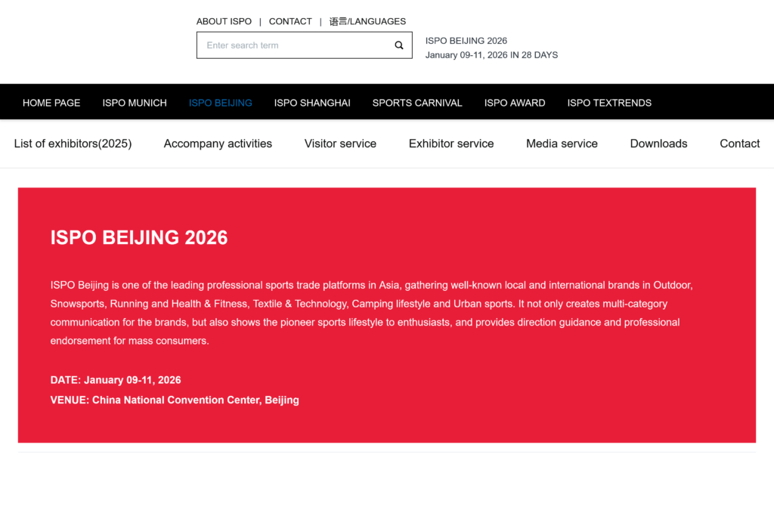The width and height of the screenshot is (774, 516).
Task: Open the Contact page in the sub-navigation
Action: tap(739, 144)
